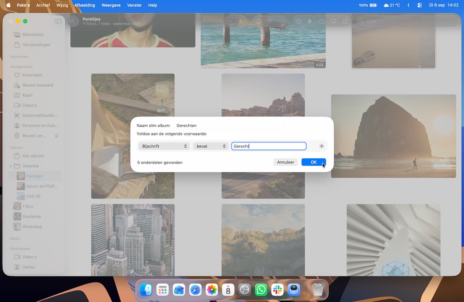Zoom out thumbnails with the minus button
The height and width of the screenshot is (302, 464).
230,21
